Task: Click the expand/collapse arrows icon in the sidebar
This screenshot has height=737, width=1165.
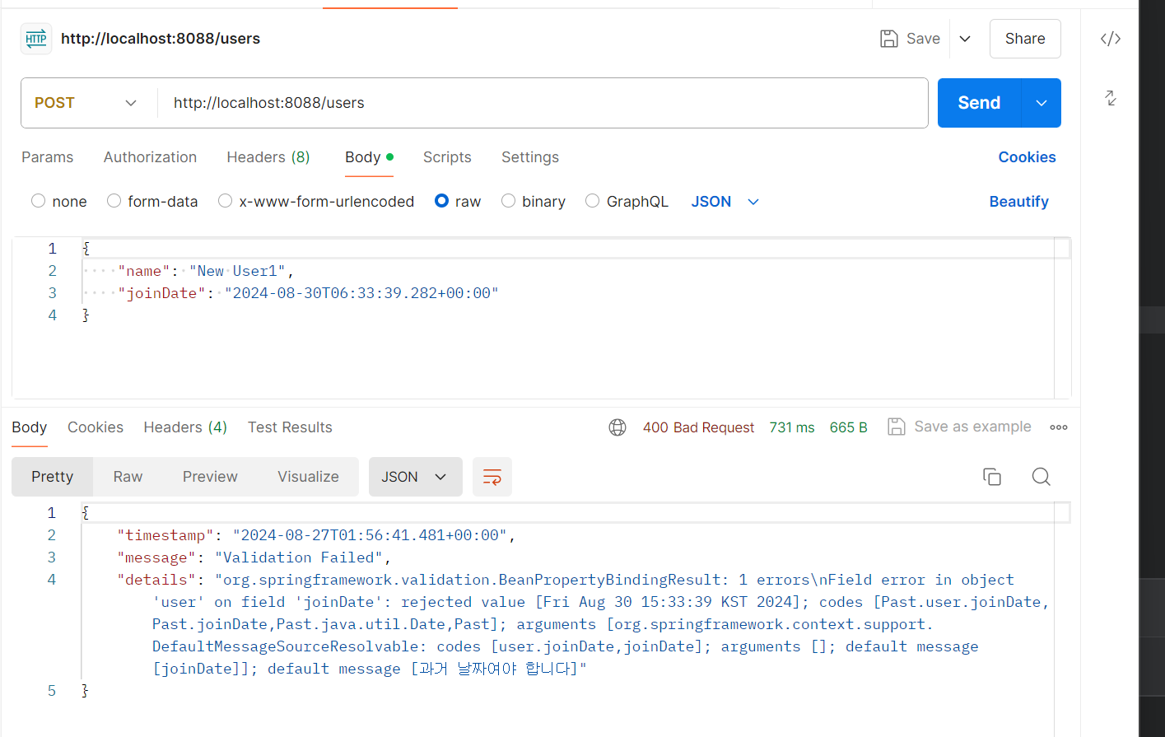Action: click(x=1111, y=98)
